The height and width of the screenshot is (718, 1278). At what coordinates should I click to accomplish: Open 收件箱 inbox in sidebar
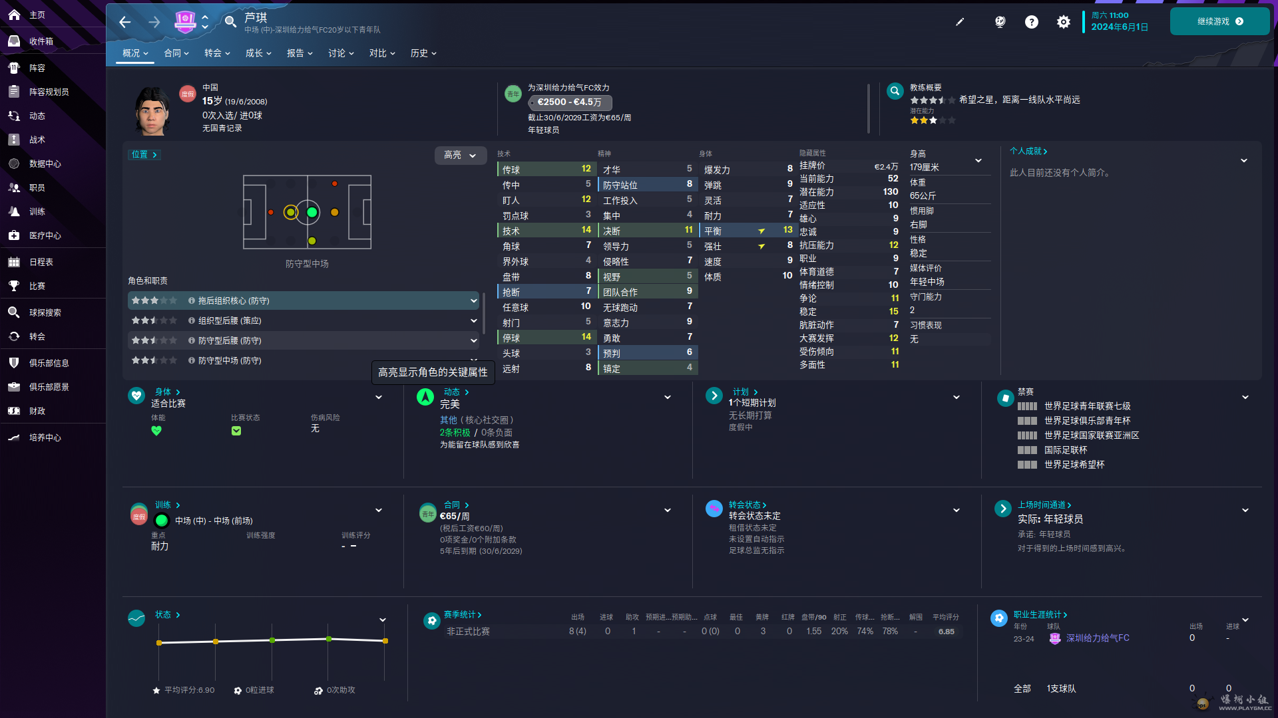[41, 41]
